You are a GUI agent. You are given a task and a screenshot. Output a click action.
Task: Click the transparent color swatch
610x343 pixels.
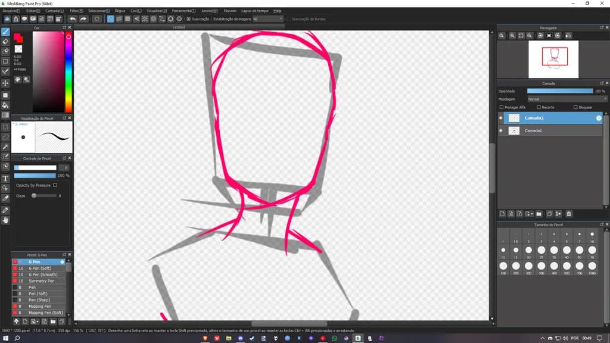tap(18, 49)
